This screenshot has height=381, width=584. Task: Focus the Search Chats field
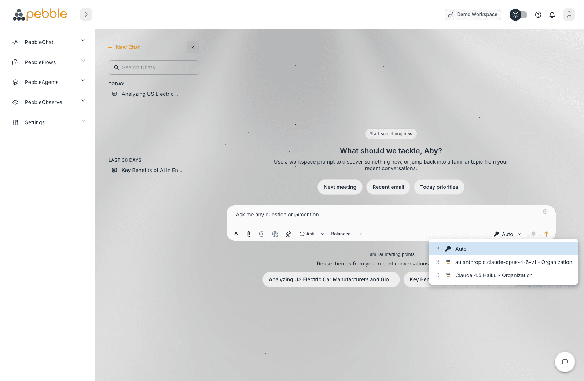pos(154,67)
